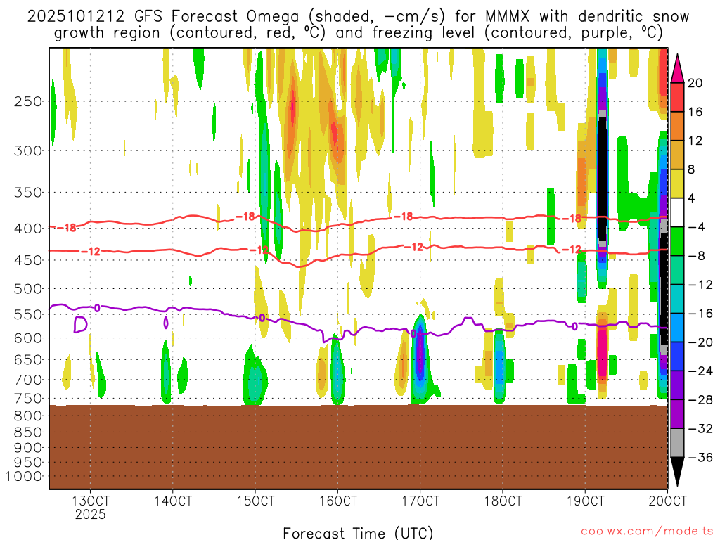Image resolution: width=720 pixels, height=540 pixels.
Task: Select the white color bar segment between 4 and -4
Action: click(679, 212)
